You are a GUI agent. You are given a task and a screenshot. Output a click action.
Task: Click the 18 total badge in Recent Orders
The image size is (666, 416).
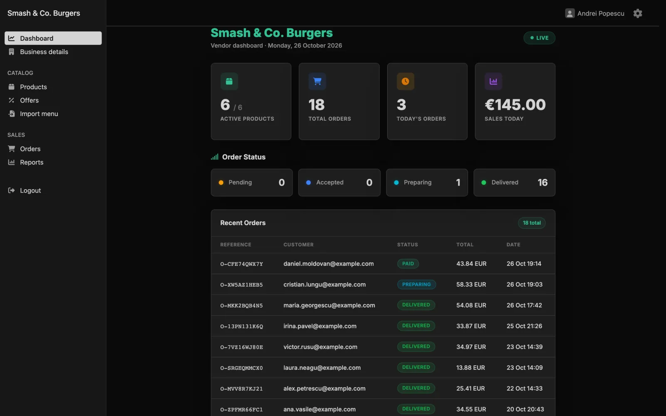(532, 223)
